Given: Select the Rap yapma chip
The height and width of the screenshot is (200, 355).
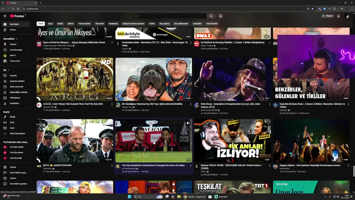Looking at the screenshot, I should tap(164, 24).
